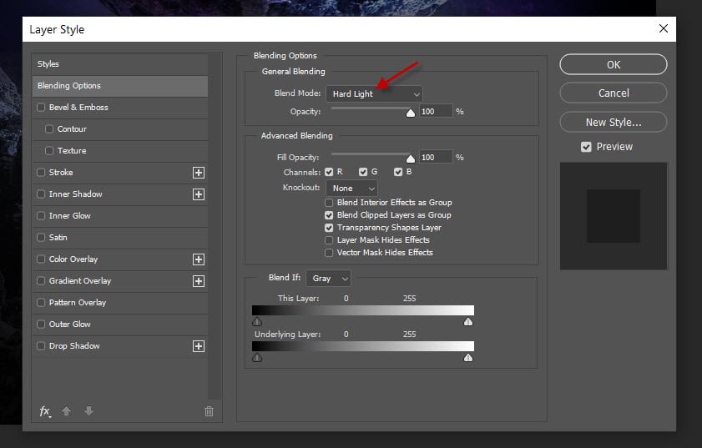Click the delete effect trash icon

click(209, 411)
